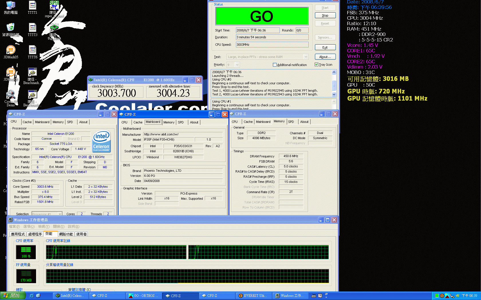Viewport: 481px width, 300px height.
Task: Click the CPU Speed field in ORTHOS
Action: [x=272, y=45]
